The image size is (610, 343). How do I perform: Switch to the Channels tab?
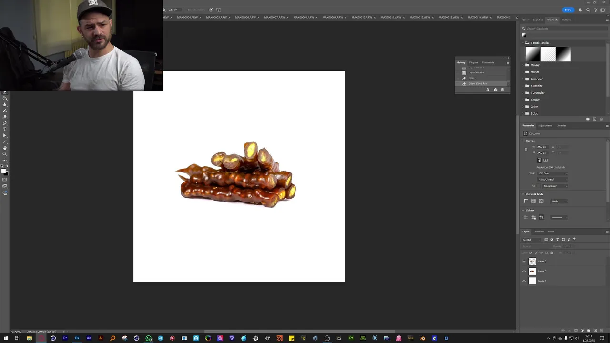coord(539,232)
